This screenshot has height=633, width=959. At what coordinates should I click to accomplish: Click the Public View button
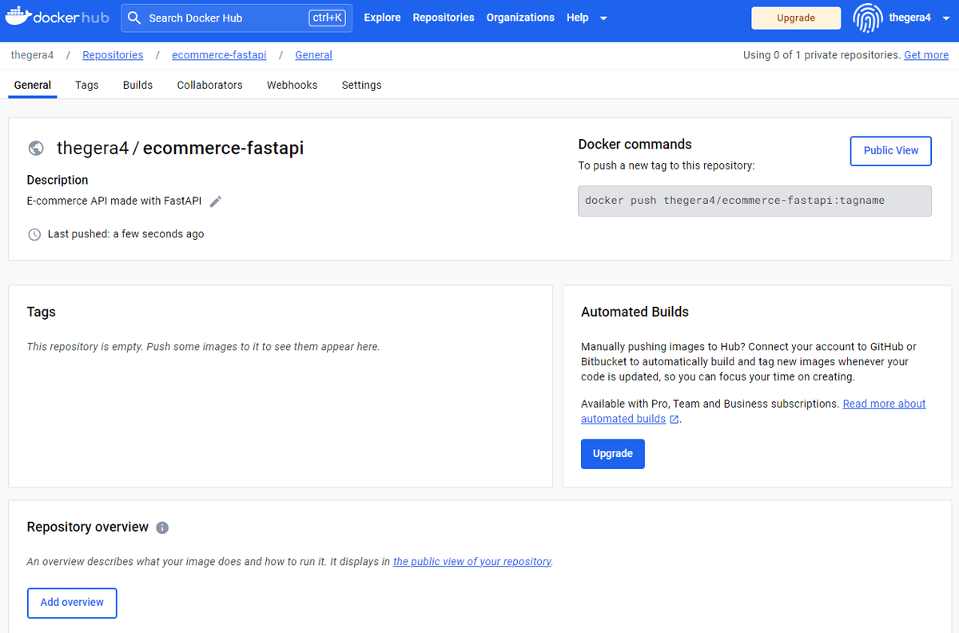(891, 150)
